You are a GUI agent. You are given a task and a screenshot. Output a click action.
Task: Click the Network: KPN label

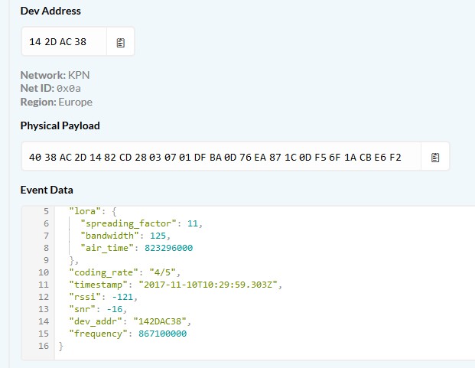(55, 75)
